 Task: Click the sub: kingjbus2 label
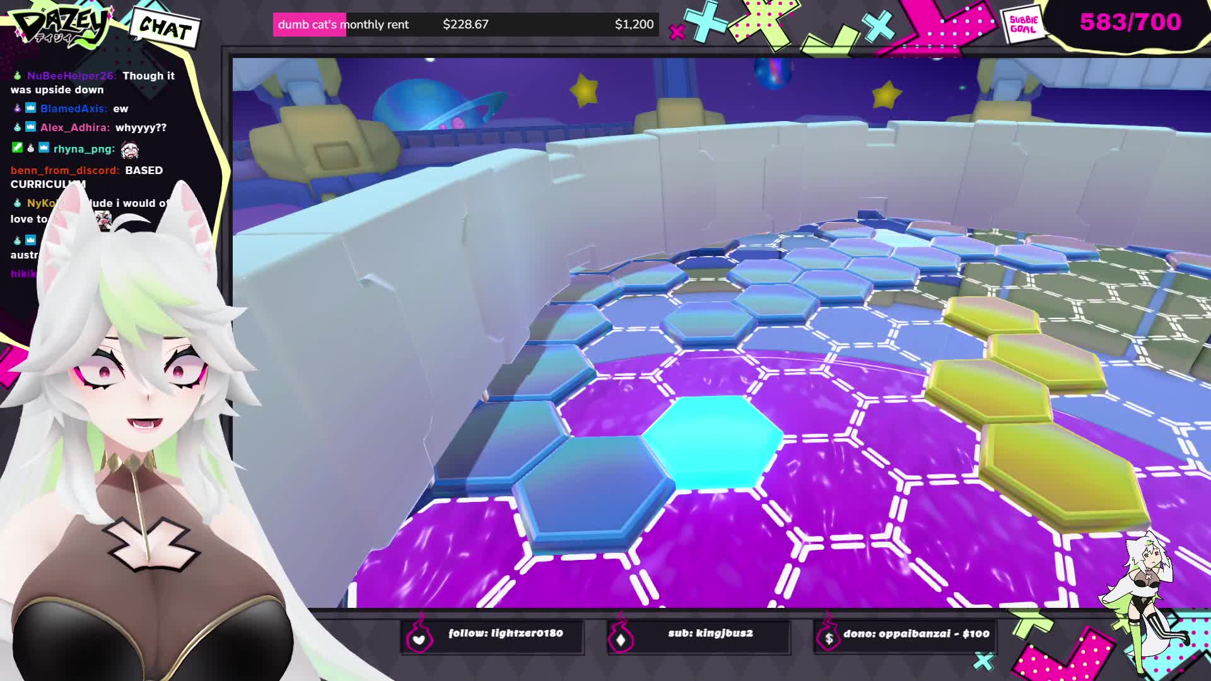[710, 633]
